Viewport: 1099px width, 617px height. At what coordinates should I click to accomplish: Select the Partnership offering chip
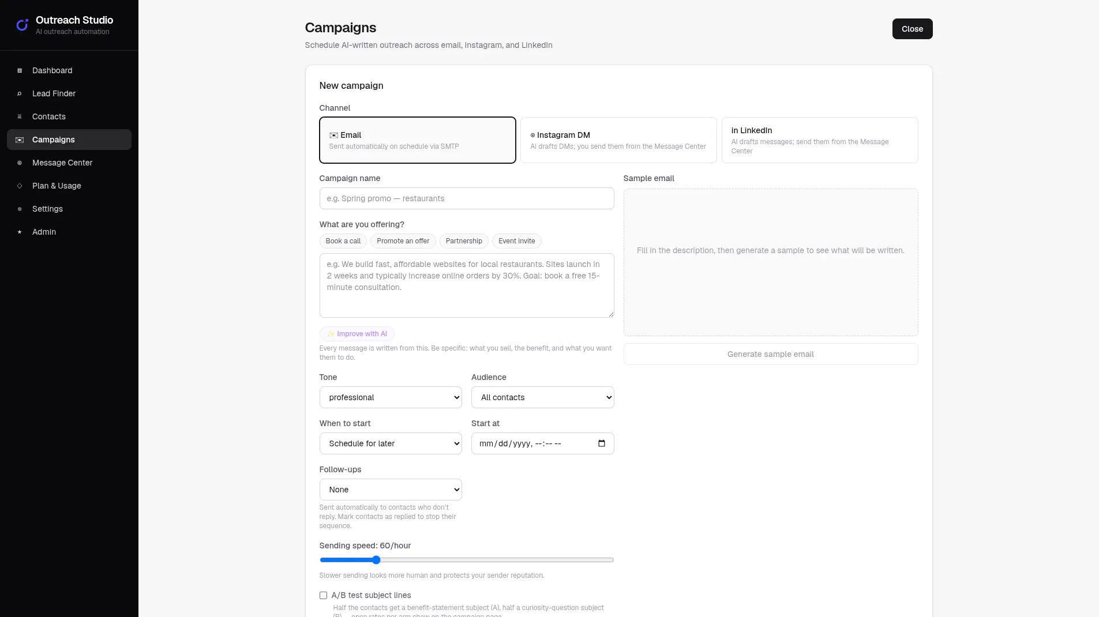pyautogui.click(x=464, y=241)
